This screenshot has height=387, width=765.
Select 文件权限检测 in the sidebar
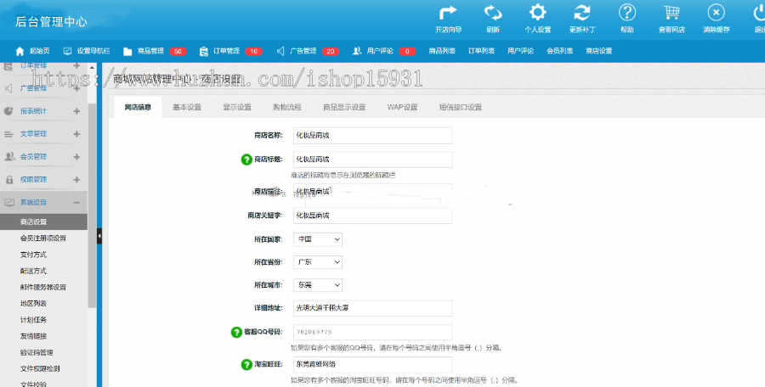(x=40, y=369)
